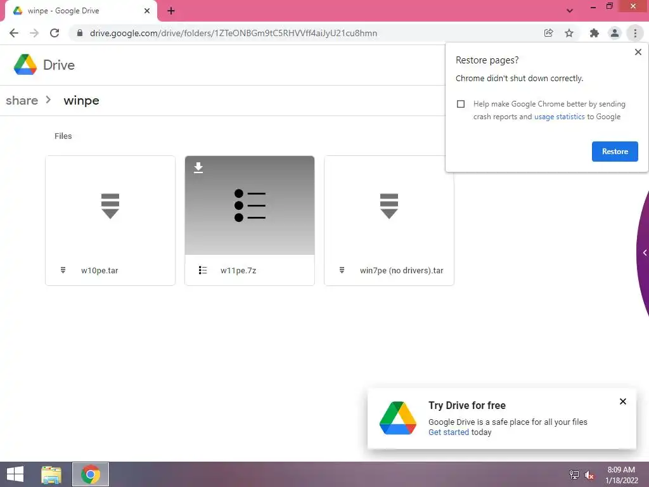Screen dimensions: 649x487
Task: Click the Chrome taskbar icon
Action: (91, 474)
